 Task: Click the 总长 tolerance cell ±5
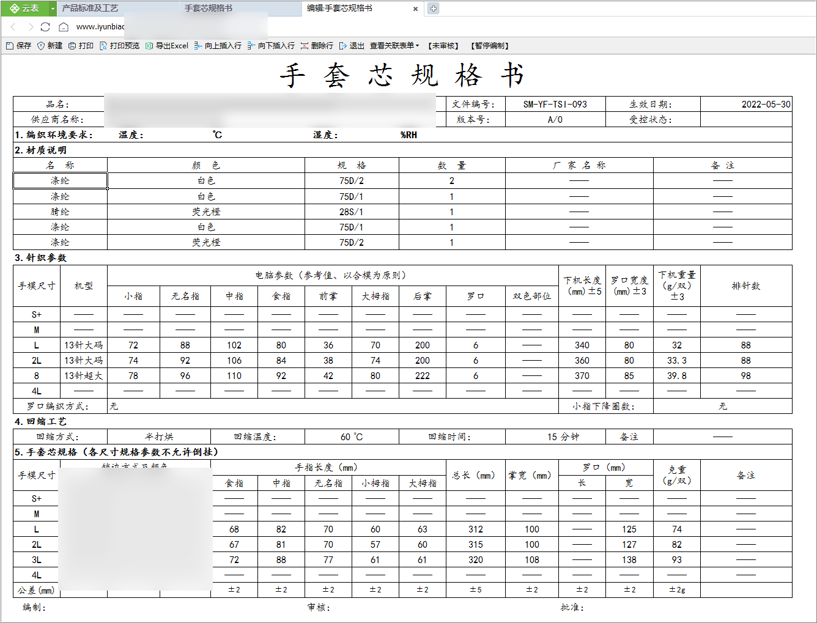[476, 590]
